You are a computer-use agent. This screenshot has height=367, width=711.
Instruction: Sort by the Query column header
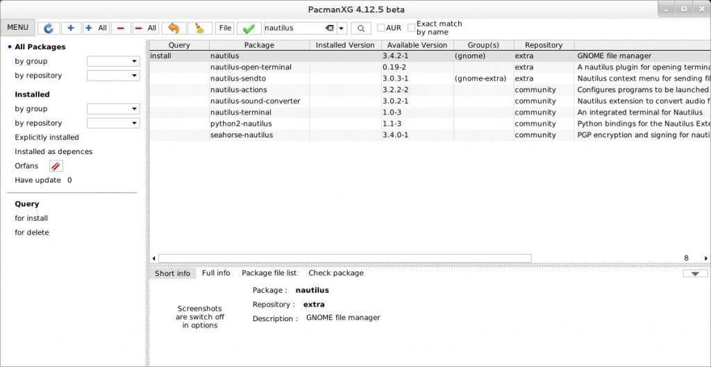click(179, 45)
